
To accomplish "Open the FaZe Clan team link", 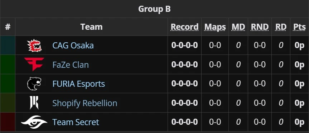I will click(71, 65).
